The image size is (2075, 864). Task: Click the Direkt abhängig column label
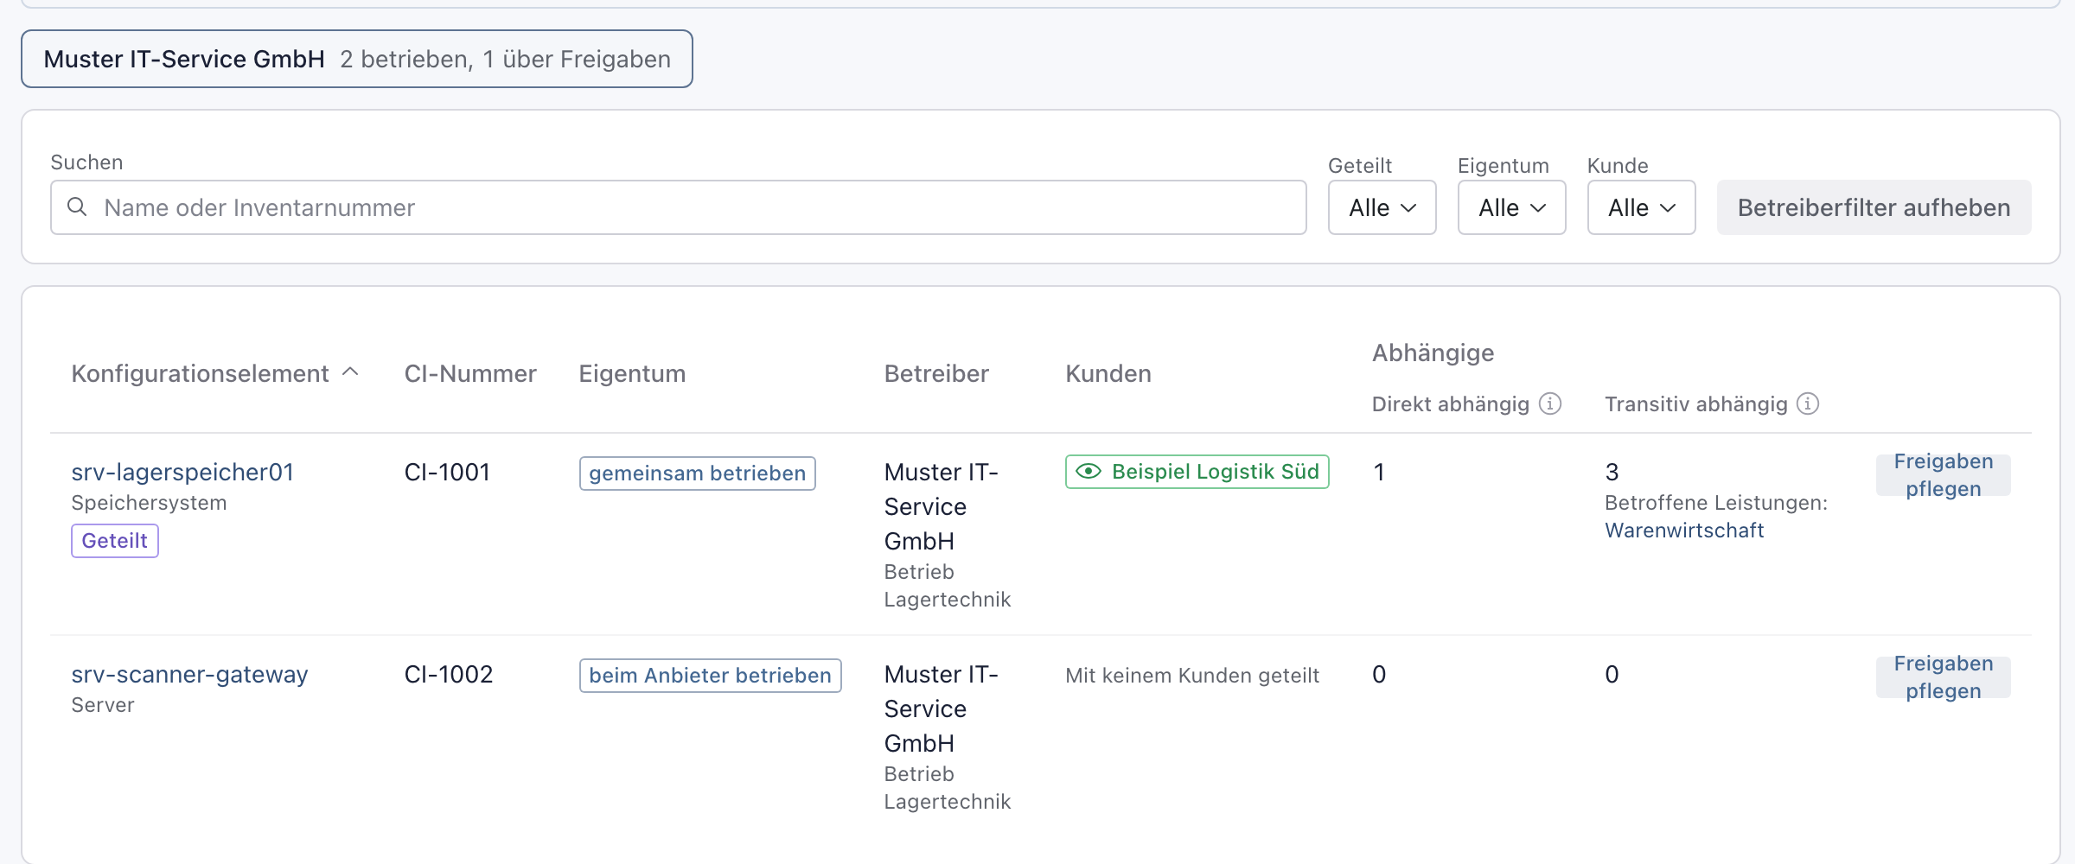(1450, 403)
